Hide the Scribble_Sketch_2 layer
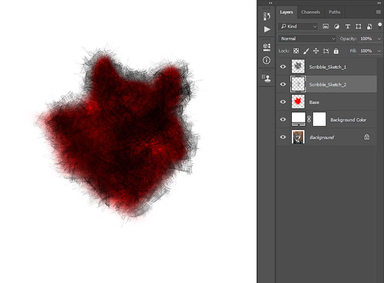The height and width of the screenshot is (283, 384). click(283, 84)
